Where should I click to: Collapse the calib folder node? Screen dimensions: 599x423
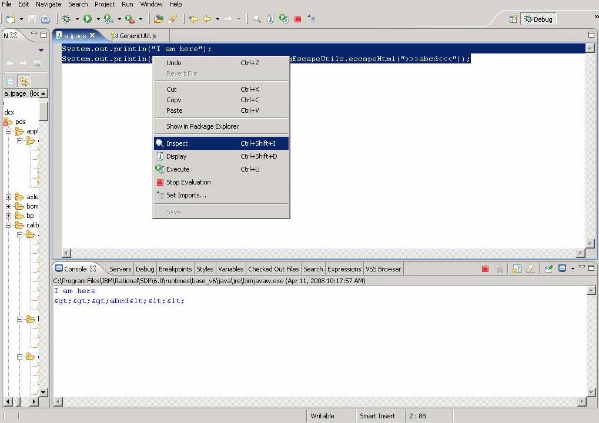[8, 225]
